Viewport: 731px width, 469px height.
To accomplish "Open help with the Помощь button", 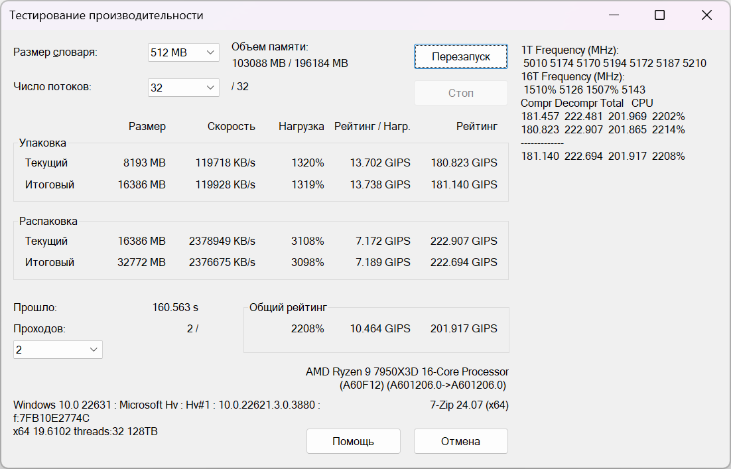I will click(x=354, y=441).
